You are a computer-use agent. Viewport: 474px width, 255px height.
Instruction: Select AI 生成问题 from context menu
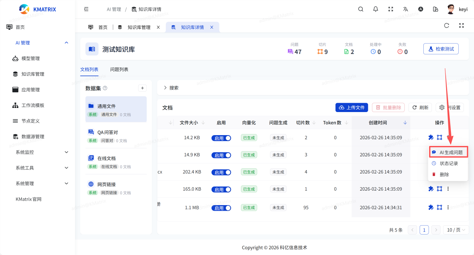[448, 152]
